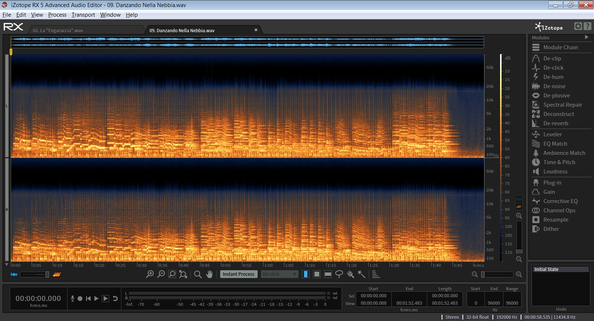Toggle the left channel selection strip
Image resolution: width=594 pixels, height=321 pixels.
click(x=7, y=106)
